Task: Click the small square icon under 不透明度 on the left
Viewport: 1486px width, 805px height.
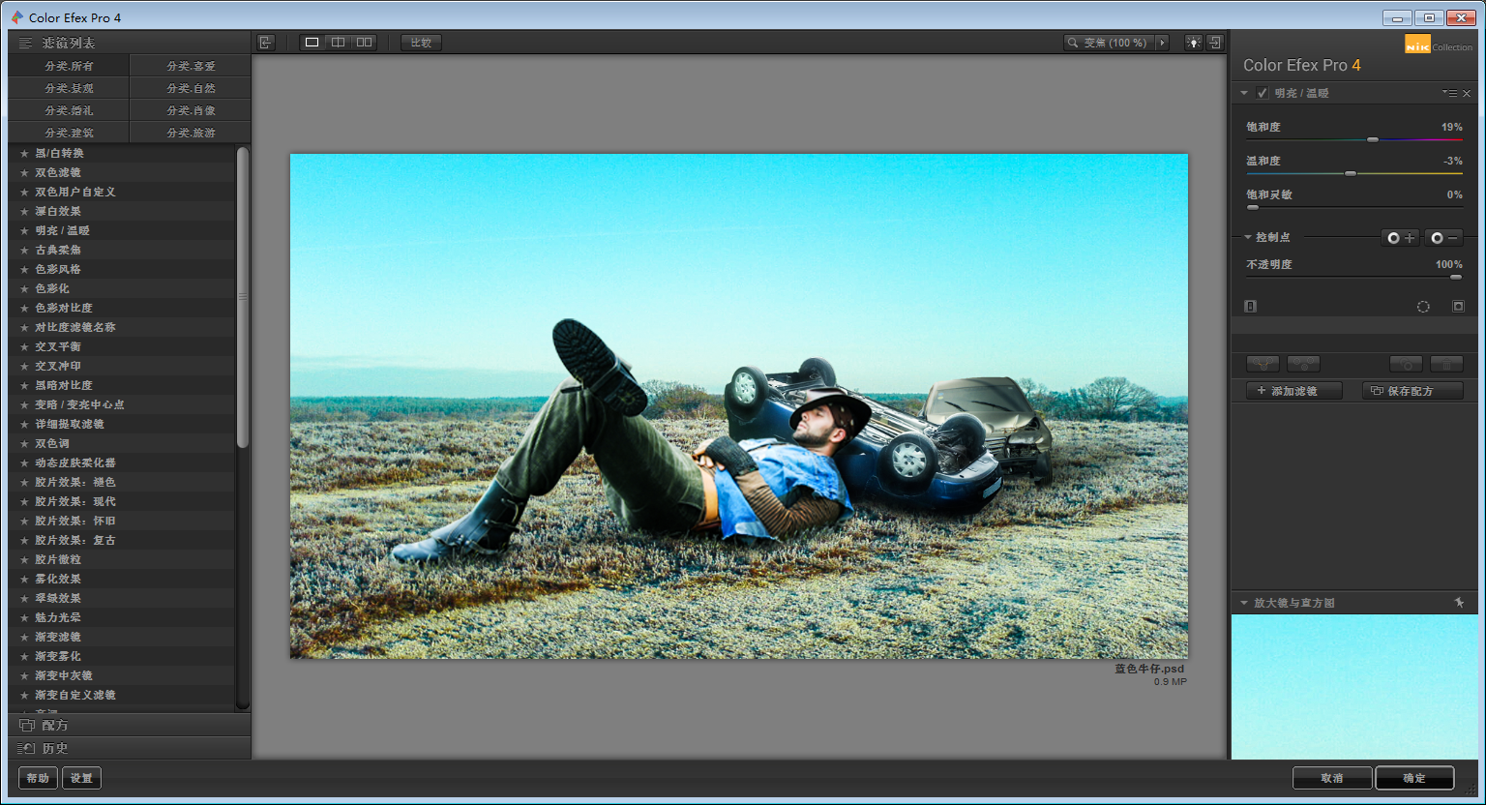Action: (x=1250, y=306)
